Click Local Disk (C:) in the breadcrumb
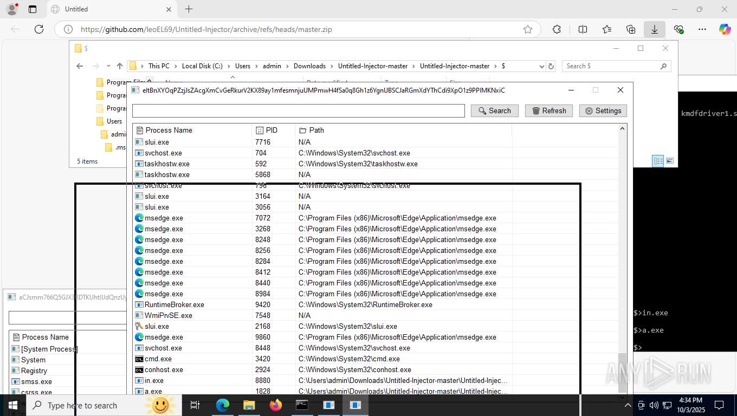Viewport: 737px width, 416px height. (202, 66)
